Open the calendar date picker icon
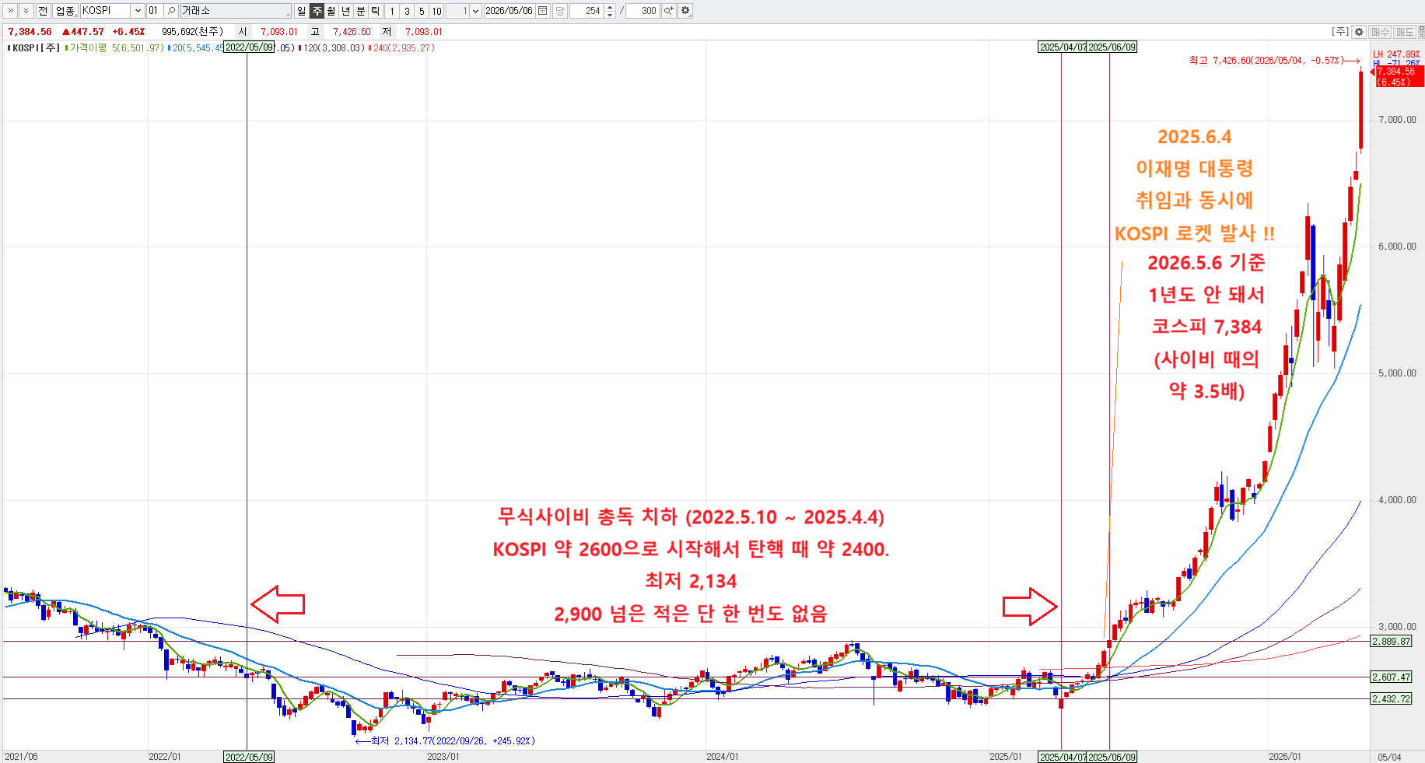 click(543, 11)
